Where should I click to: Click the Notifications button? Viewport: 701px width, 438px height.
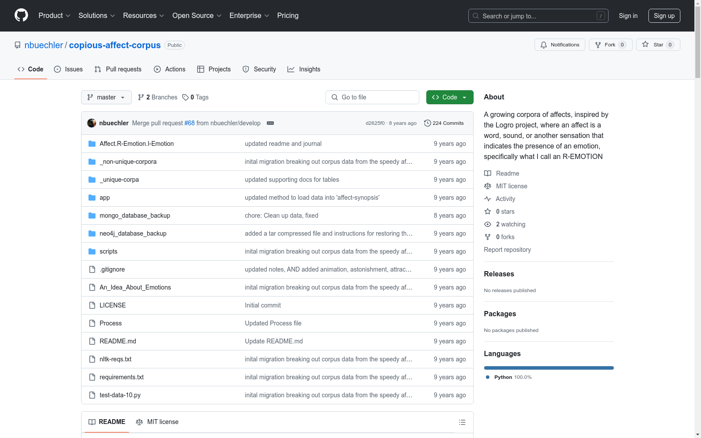click(x=560, y=45)
